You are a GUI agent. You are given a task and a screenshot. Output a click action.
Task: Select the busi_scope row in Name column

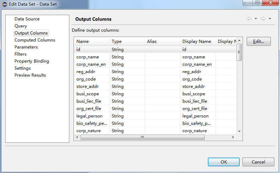coord(92,94)
